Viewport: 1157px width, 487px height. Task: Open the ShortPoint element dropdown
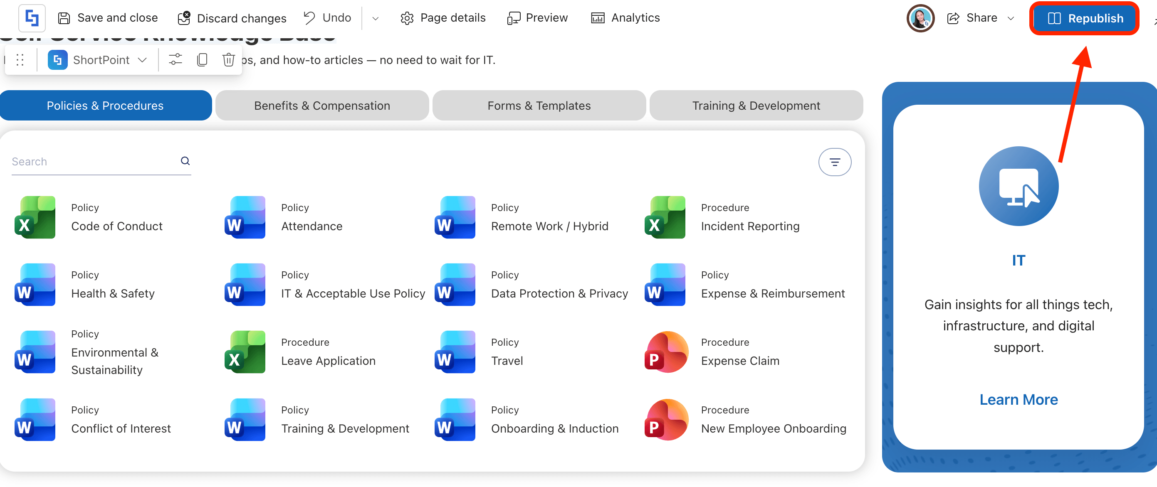[98, 60]
